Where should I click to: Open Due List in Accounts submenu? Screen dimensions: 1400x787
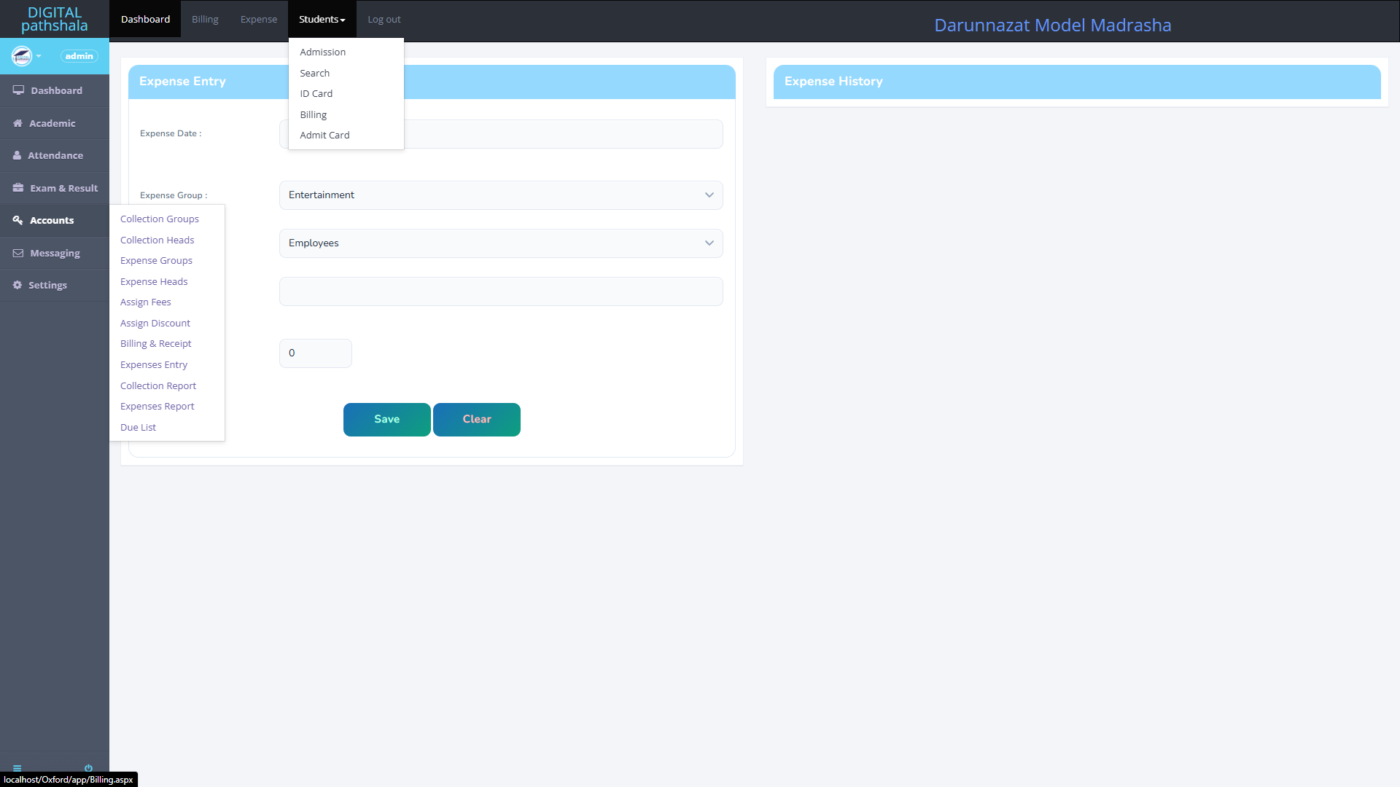[138, 428]
